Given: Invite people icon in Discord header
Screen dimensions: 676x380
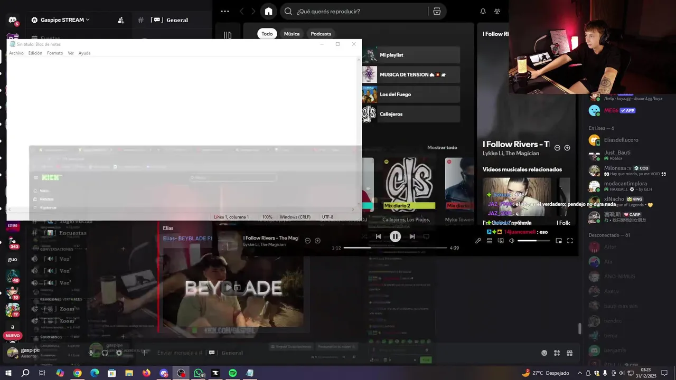Looking at the screenshot, I should 121,20.
